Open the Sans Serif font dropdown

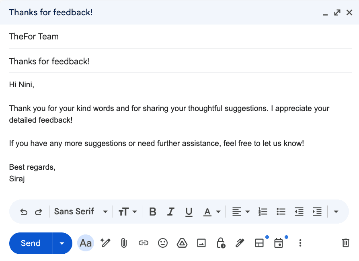pos(81,212)
